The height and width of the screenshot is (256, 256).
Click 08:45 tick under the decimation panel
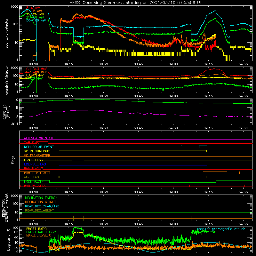(x=138, y=224)
